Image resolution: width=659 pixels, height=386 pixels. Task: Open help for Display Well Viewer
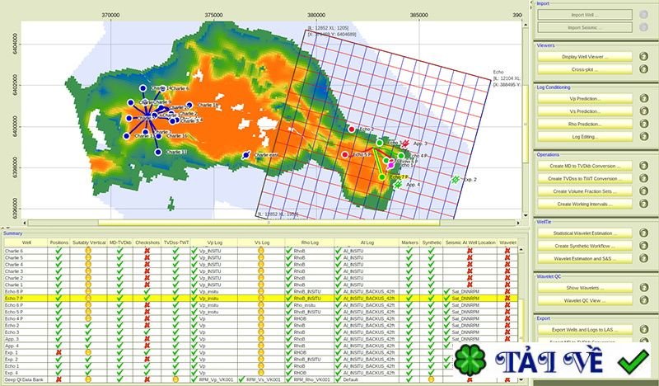(643, 56)
